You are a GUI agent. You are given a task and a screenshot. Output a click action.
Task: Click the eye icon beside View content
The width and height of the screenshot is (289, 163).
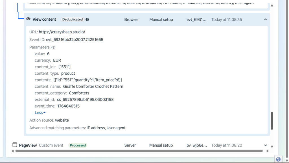coord(28,19)
